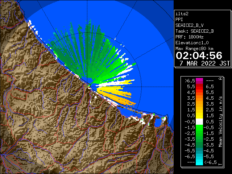Click the teal -5.5 legend color band

click(x=199, y=151)
